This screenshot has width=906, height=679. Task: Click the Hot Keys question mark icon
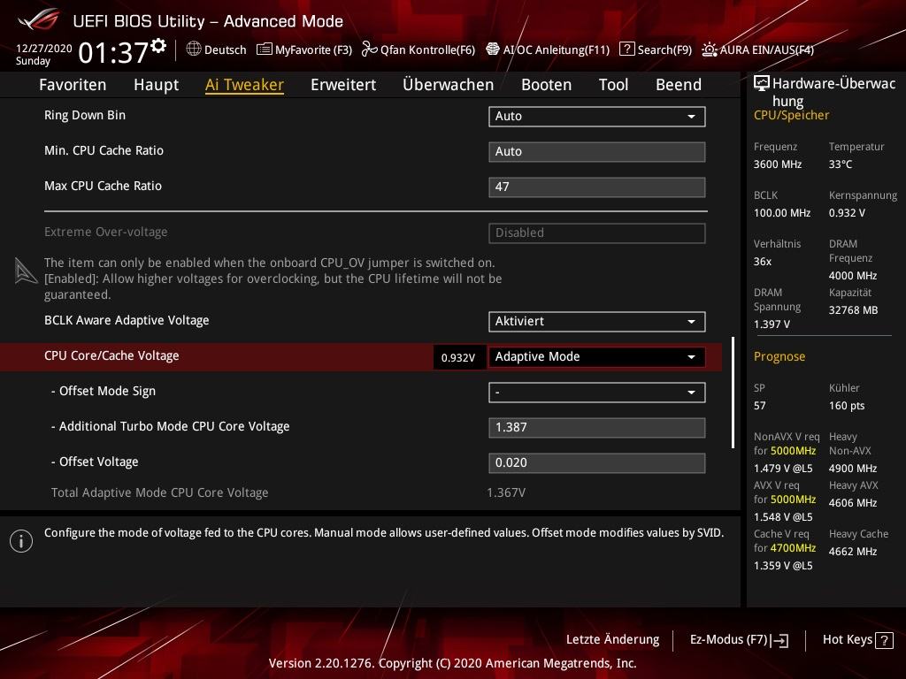pyautogui.click(x=884, y=640)
